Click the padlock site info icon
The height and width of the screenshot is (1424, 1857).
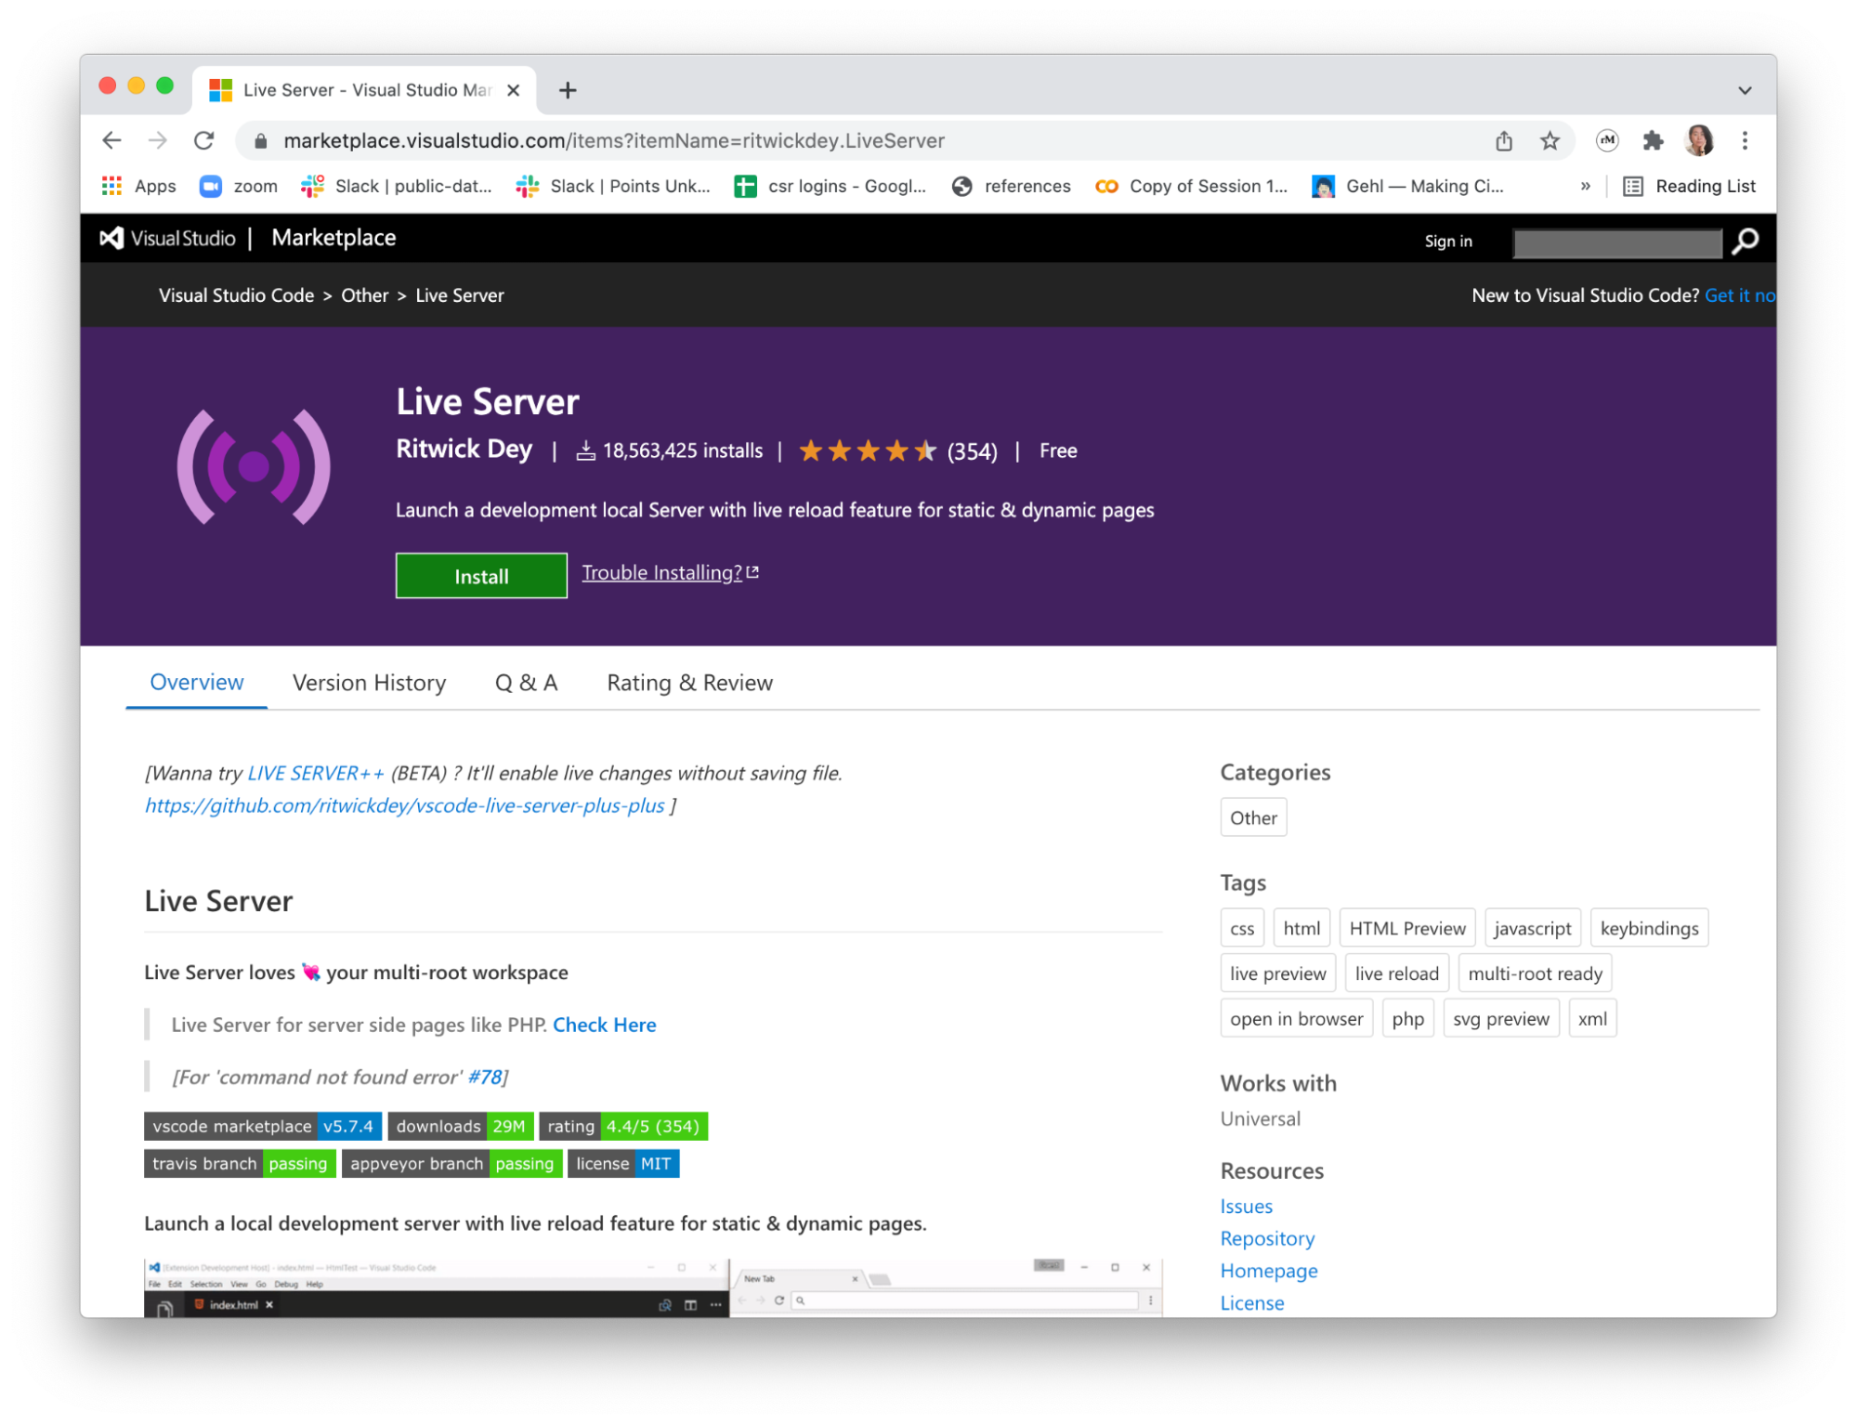(261, 140)
